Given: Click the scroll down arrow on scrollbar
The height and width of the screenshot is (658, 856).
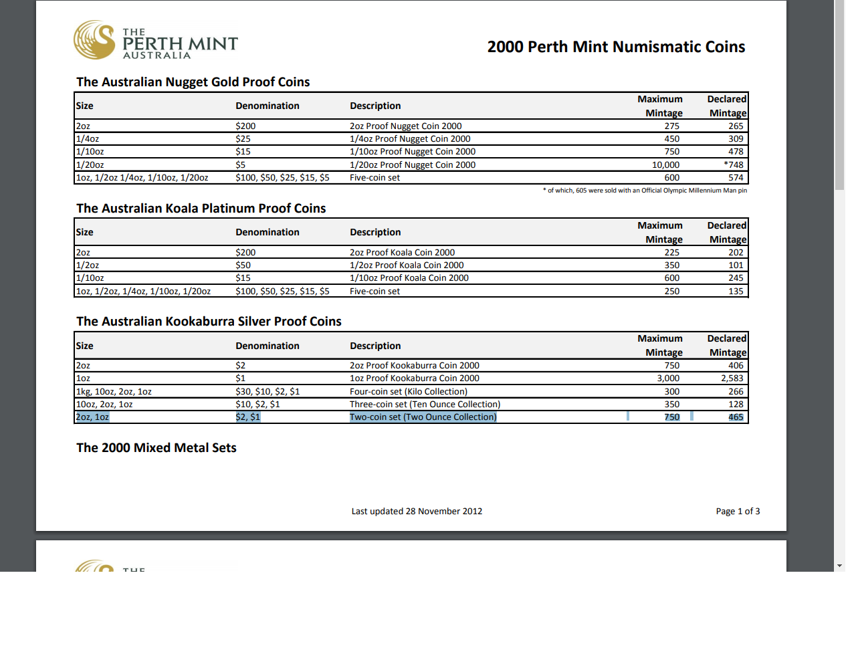Looking at the screenshot, I should [x=839, y=566].
